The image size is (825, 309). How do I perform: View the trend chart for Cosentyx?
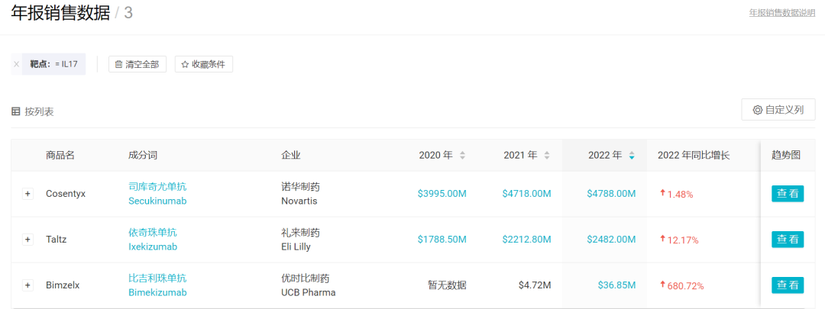[788, 194]
